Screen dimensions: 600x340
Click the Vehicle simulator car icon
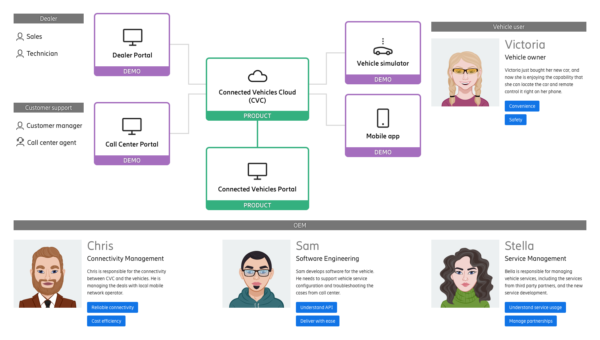383,47
